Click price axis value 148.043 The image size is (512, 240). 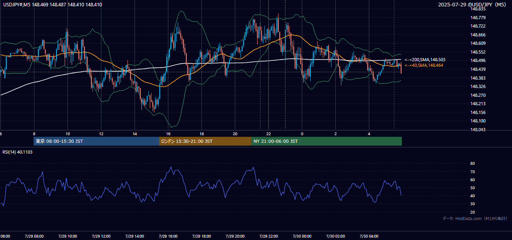click(x=478, y=130)
